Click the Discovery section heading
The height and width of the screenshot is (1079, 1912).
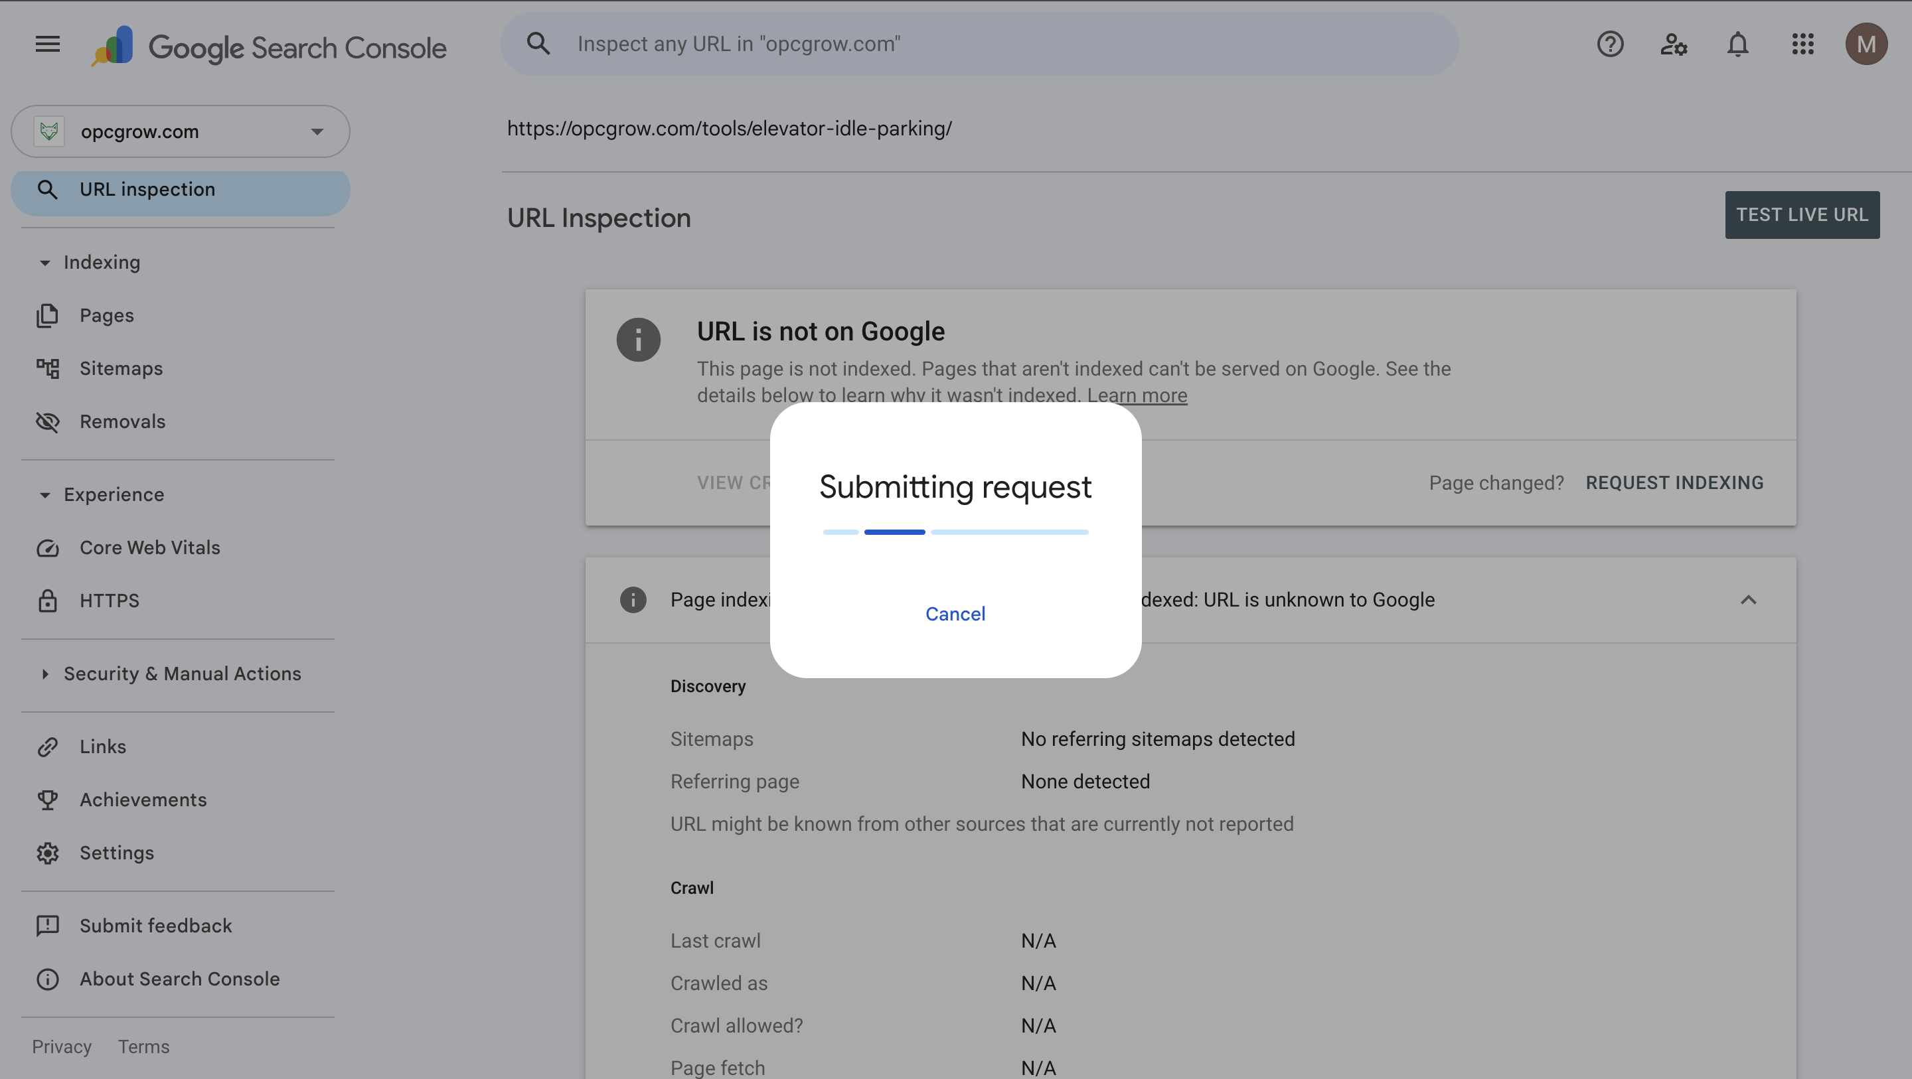point(708,686)
